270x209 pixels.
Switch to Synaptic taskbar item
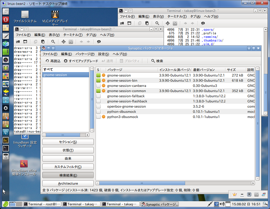159,204
